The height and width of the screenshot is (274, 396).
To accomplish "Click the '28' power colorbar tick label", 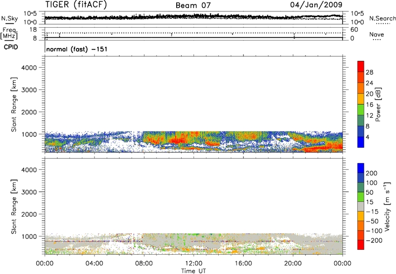I will (369, 72).
